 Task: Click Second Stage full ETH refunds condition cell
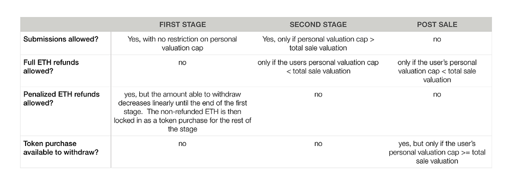click(x=318, y=66)
